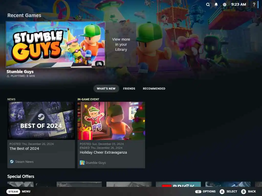Click the BACK label in footer
This screenshot has height=196, width=262.
(x=252, y=191)
